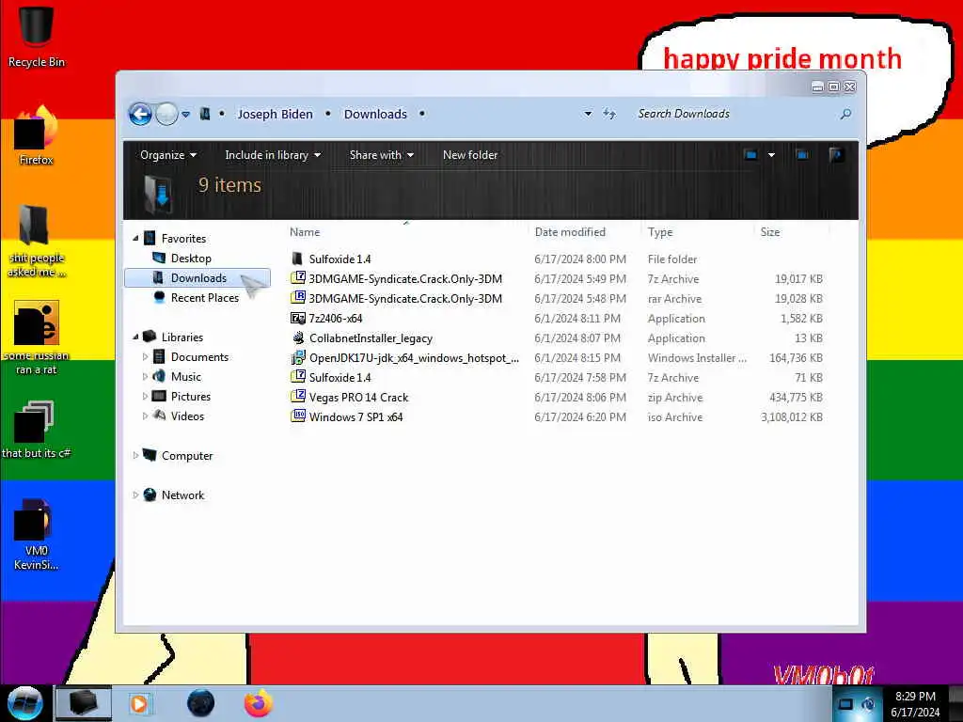
Task: Click the Joseph Biden breadcrumb
Action: click(x=276, y=114)
